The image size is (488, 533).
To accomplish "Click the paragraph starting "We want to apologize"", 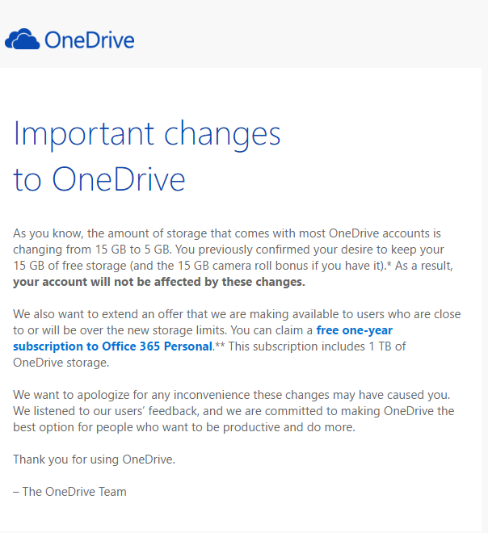I will pyautogui.click(x=230, y=395).
